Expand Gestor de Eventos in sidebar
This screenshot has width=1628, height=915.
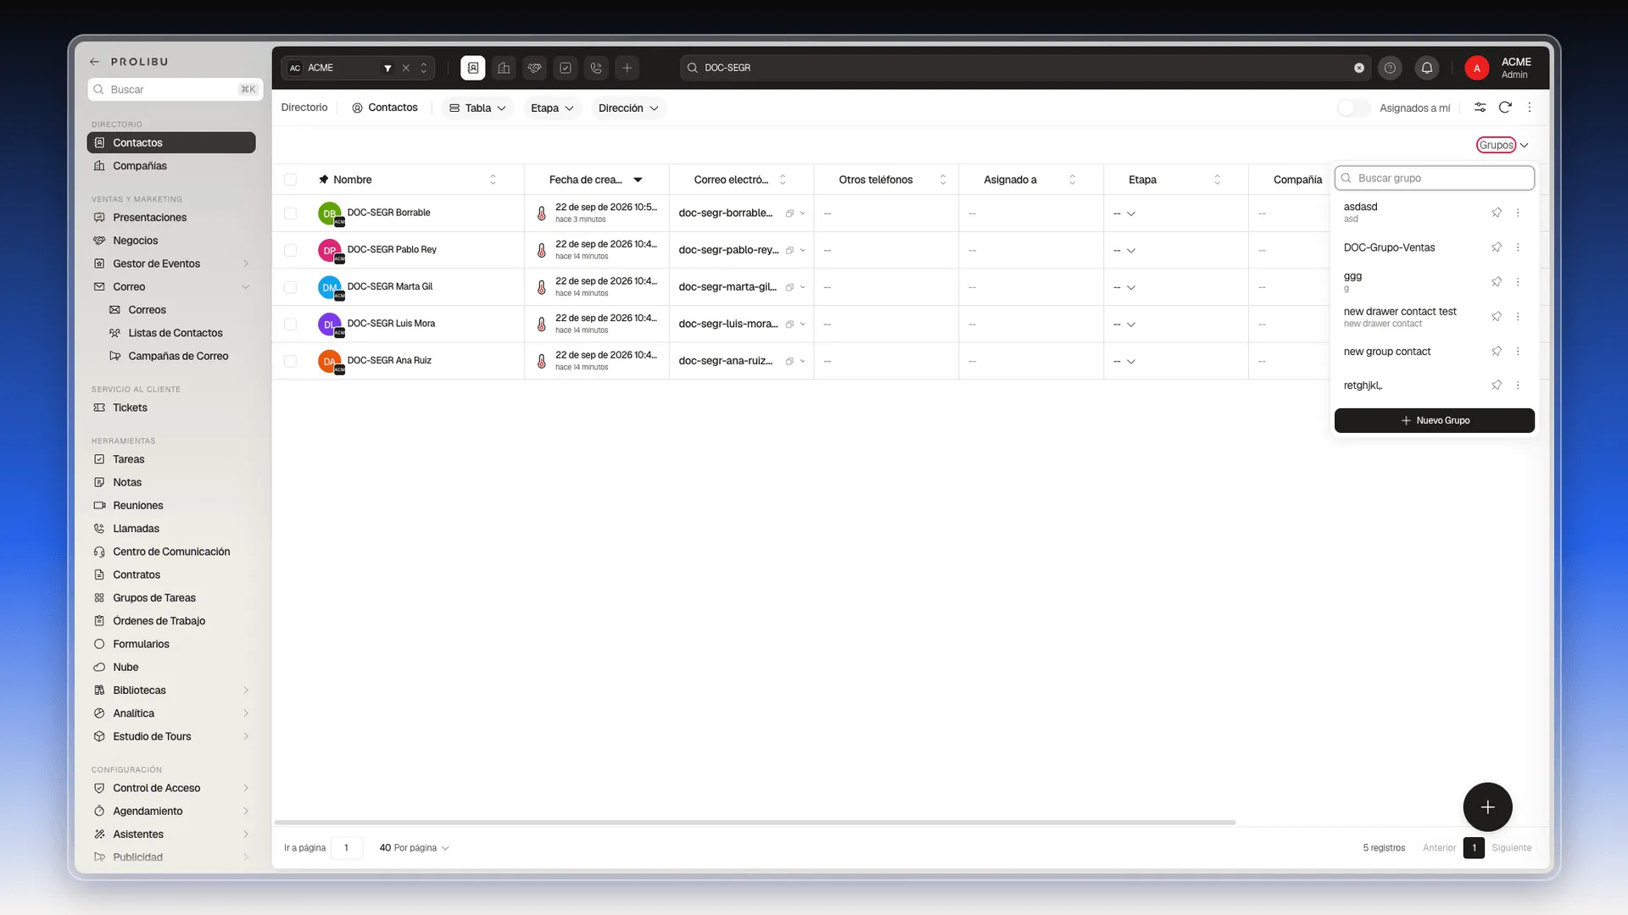[171, 263]
